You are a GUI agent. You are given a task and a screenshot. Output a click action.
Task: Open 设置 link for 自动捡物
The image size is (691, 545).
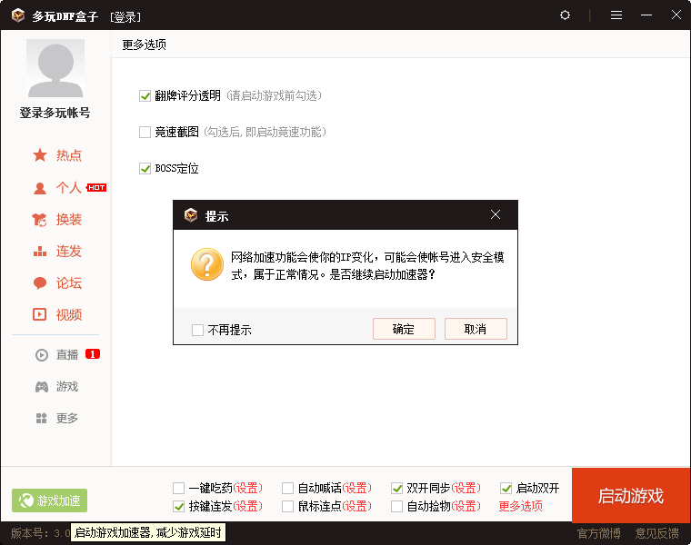466,506
